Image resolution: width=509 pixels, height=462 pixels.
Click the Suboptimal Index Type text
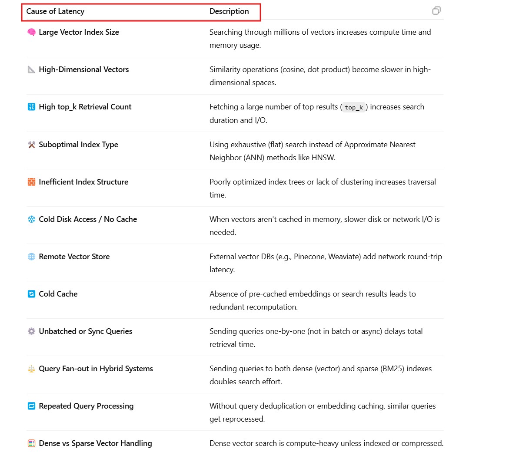[78, 145]
